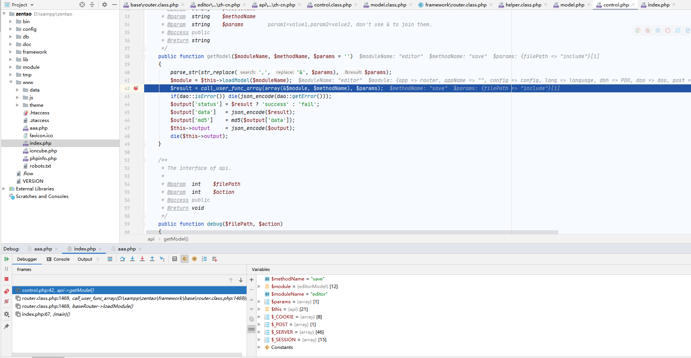Click the breakpoint marker on line 42
This screenshot has height=358, width=691.
pyautogui.click(x=136, y=88)
